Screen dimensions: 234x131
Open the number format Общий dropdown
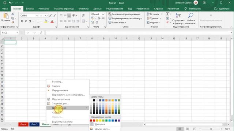click(103, 14)
